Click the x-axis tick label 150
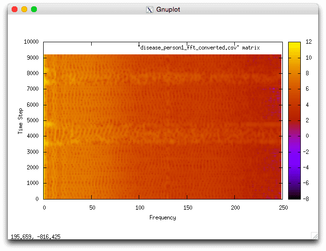The height and width of the screenshot is (251, 326). [188, 208]
